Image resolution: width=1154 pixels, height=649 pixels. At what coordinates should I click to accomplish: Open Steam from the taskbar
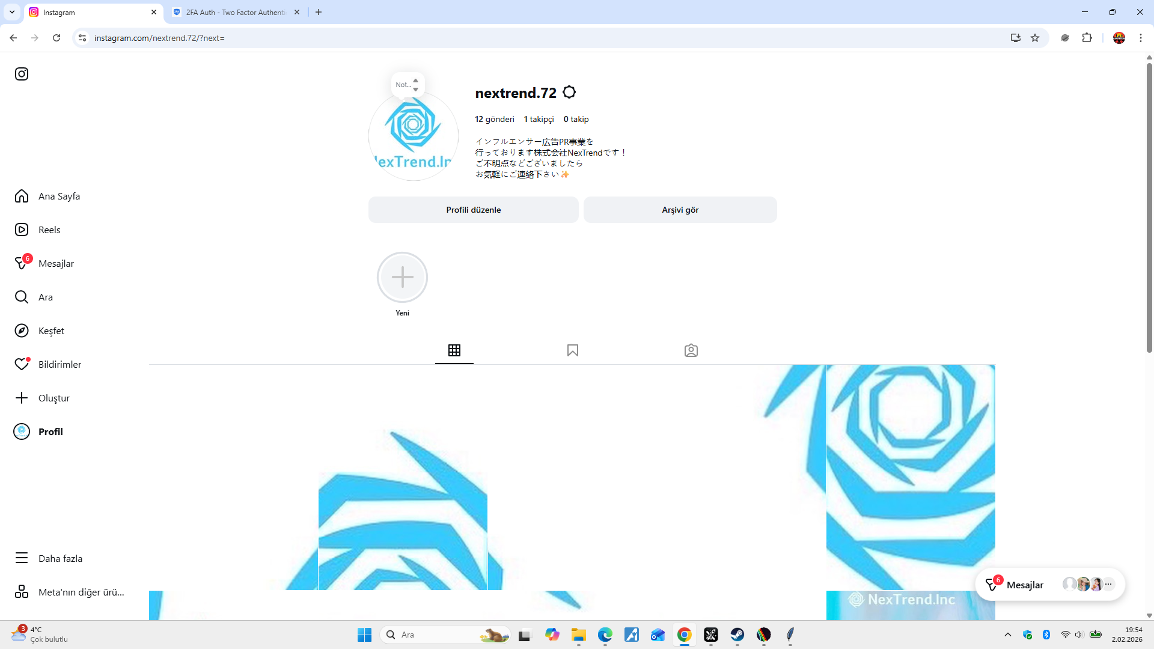point(737,635)
